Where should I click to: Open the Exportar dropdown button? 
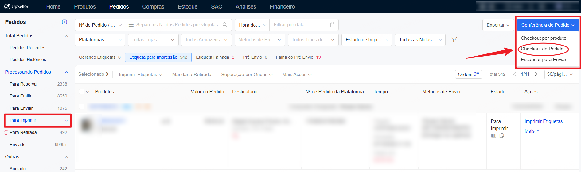498,25
